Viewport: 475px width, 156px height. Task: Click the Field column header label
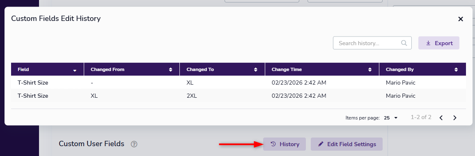(23, 70)
